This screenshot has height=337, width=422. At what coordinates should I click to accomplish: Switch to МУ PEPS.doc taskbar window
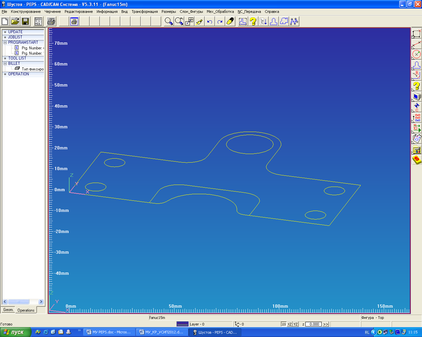pyautogui.click(x=109, y=332)
